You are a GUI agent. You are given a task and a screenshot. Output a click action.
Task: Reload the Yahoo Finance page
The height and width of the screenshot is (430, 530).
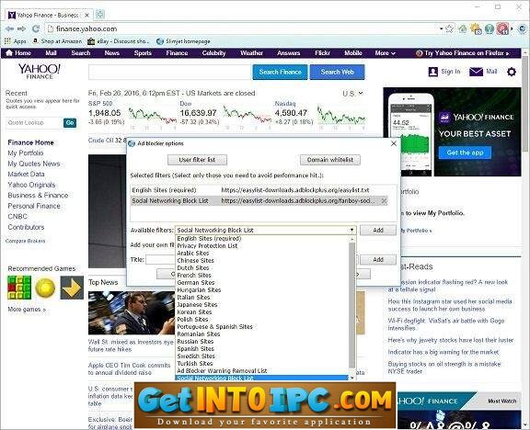[36, 29]
